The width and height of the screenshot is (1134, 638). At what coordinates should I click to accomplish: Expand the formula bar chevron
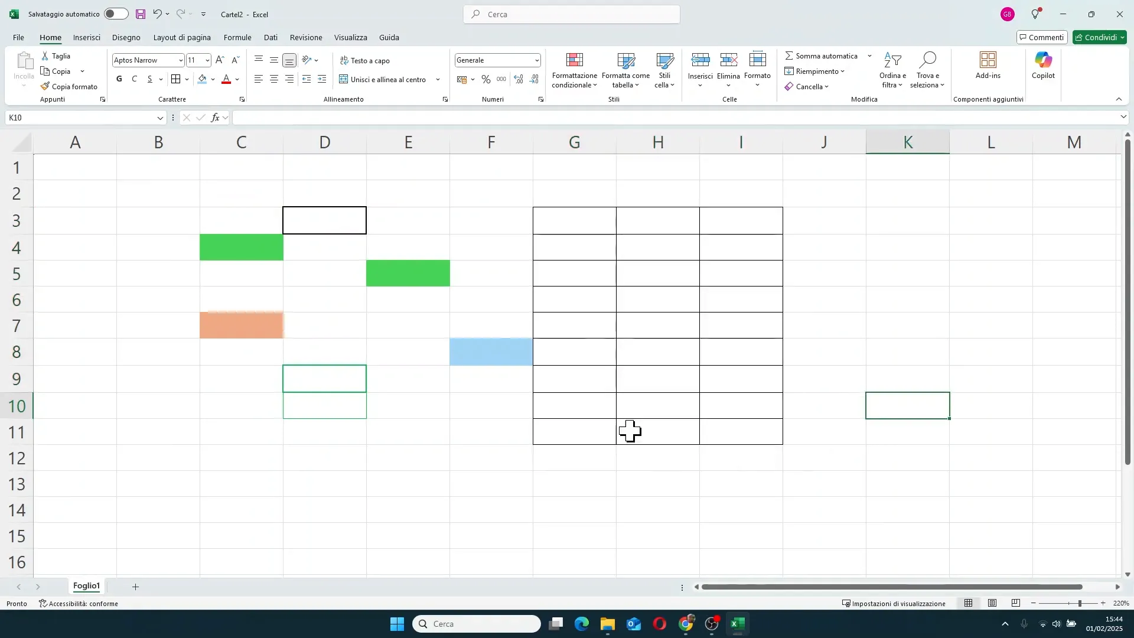(1123, 118)
